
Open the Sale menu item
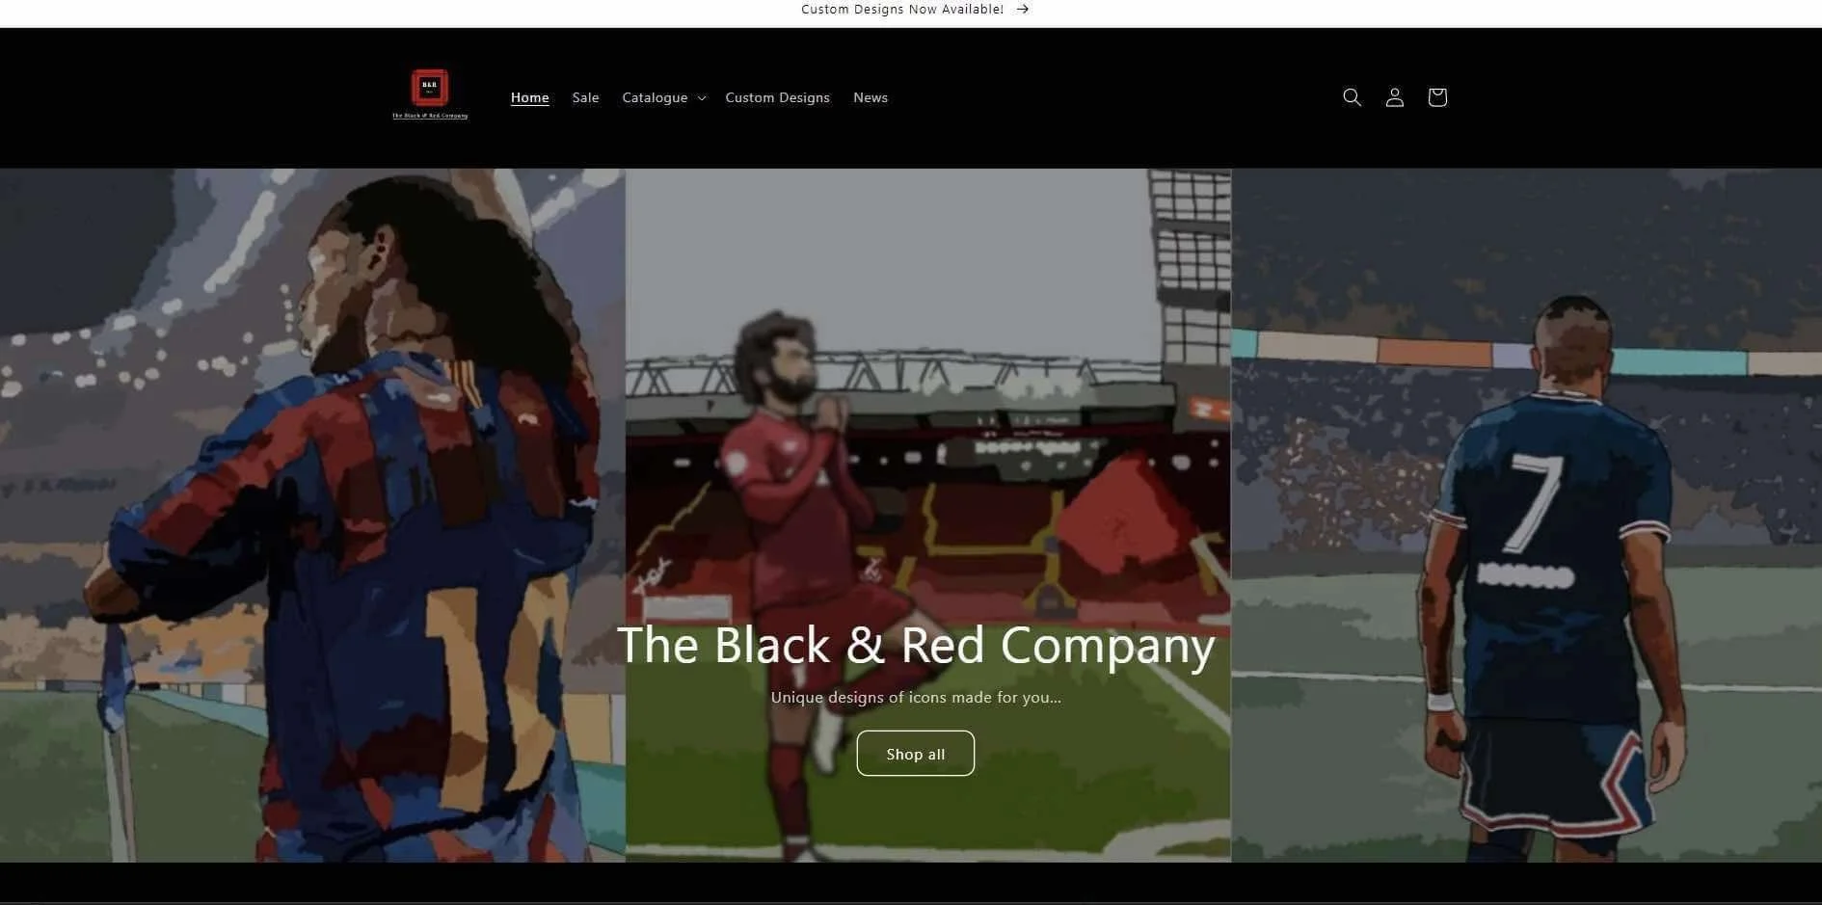point(585,97)
